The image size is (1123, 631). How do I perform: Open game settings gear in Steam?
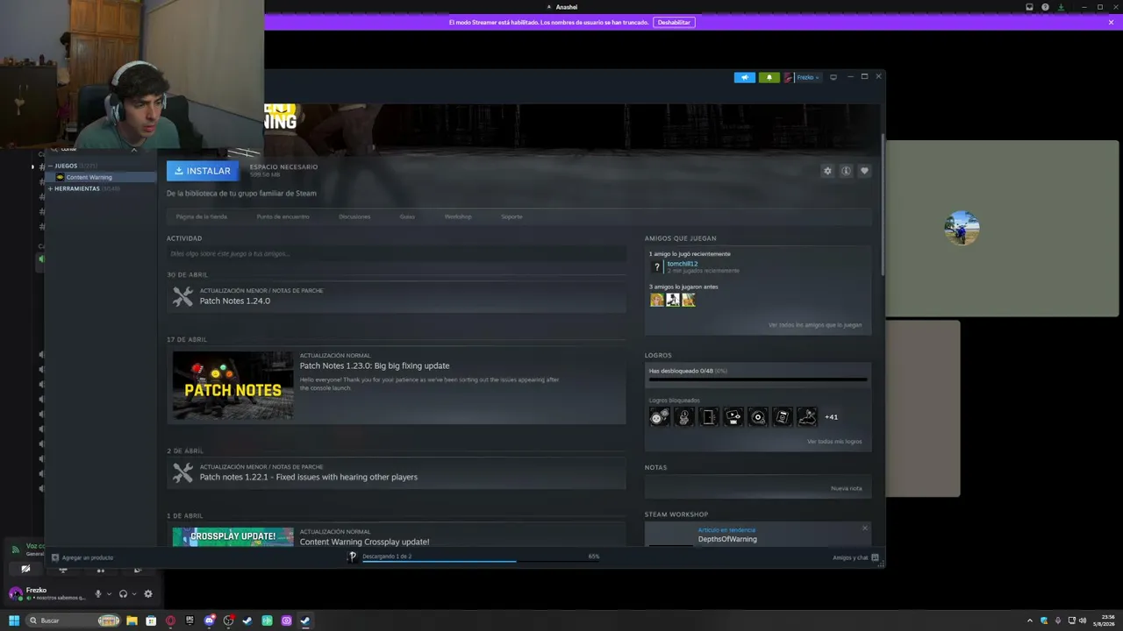click(827, 171)
